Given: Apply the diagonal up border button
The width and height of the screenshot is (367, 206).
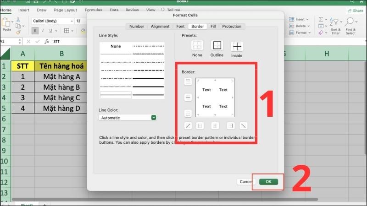Looking at the screenshot, I should (188, 126).
